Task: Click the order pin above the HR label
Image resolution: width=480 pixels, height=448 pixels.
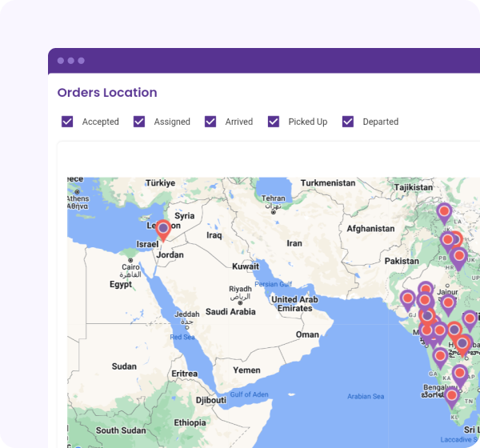Action: pos(458,256)
